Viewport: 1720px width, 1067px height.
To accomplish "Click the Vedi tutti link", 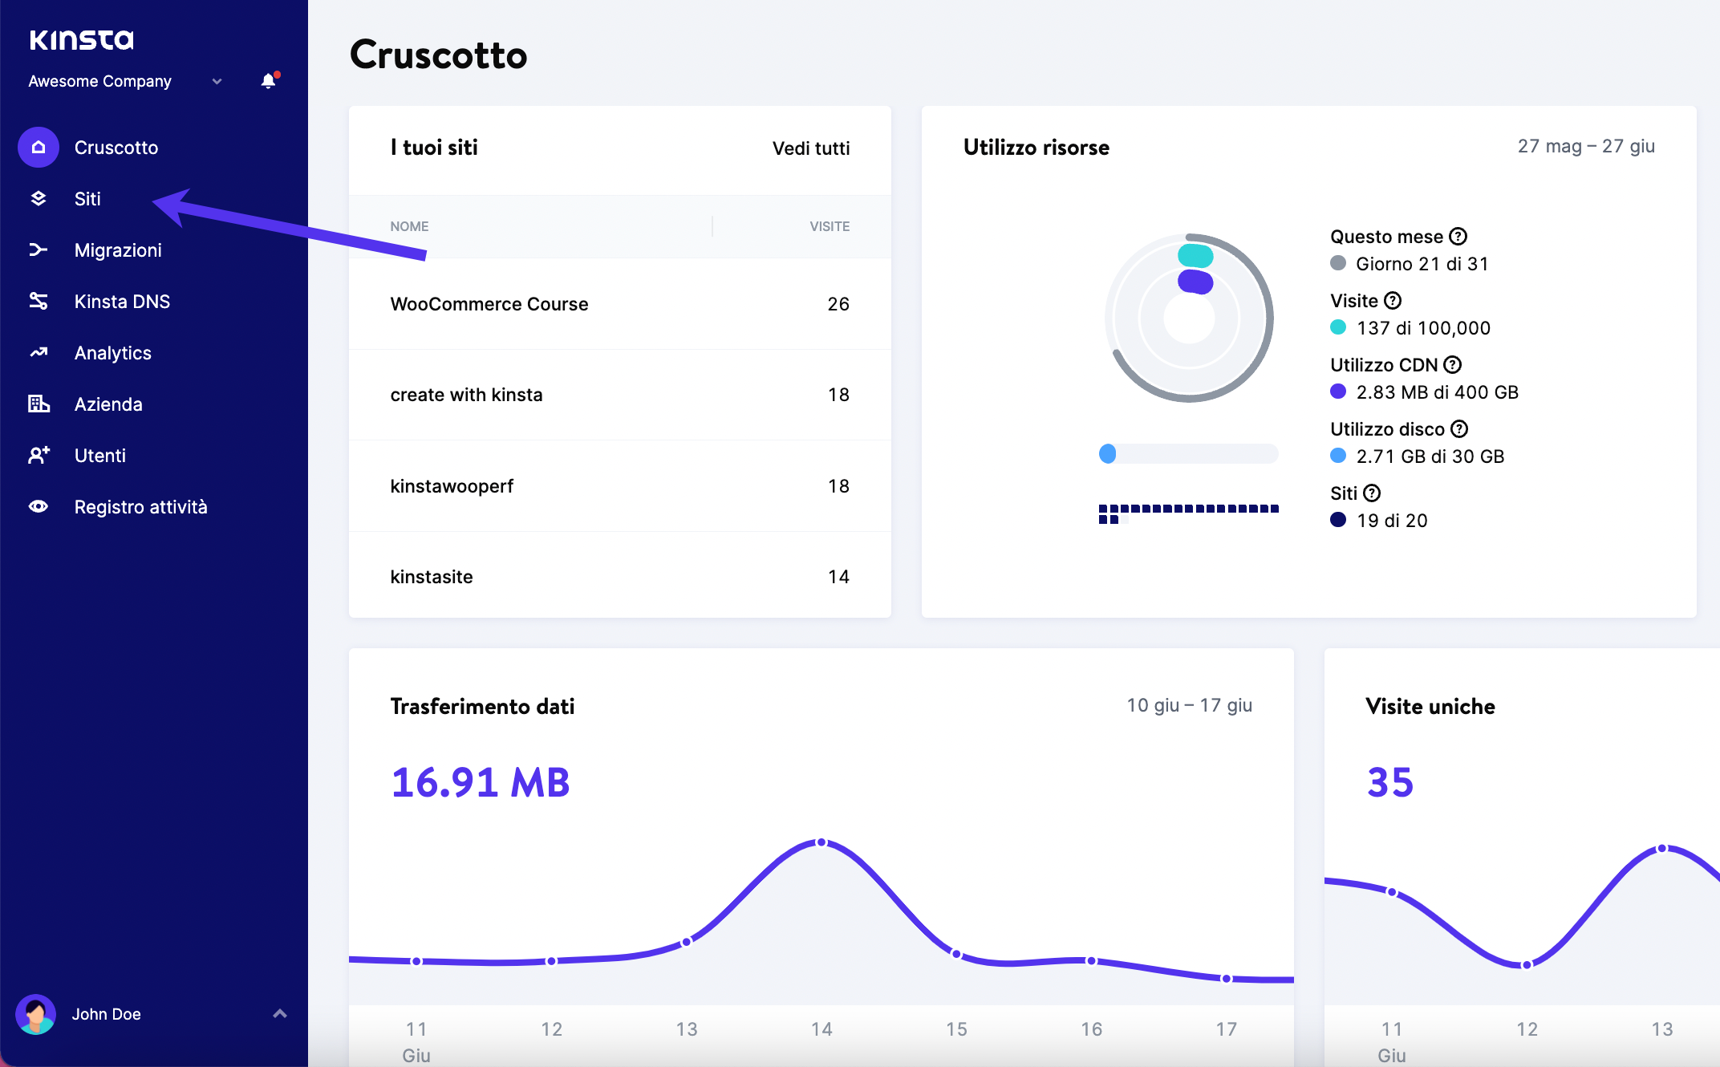I will click(811, 148).
